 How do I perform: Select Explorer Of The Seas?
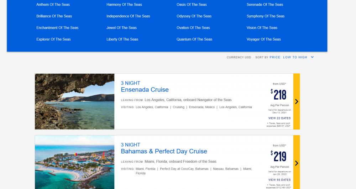tap(53, 39)
